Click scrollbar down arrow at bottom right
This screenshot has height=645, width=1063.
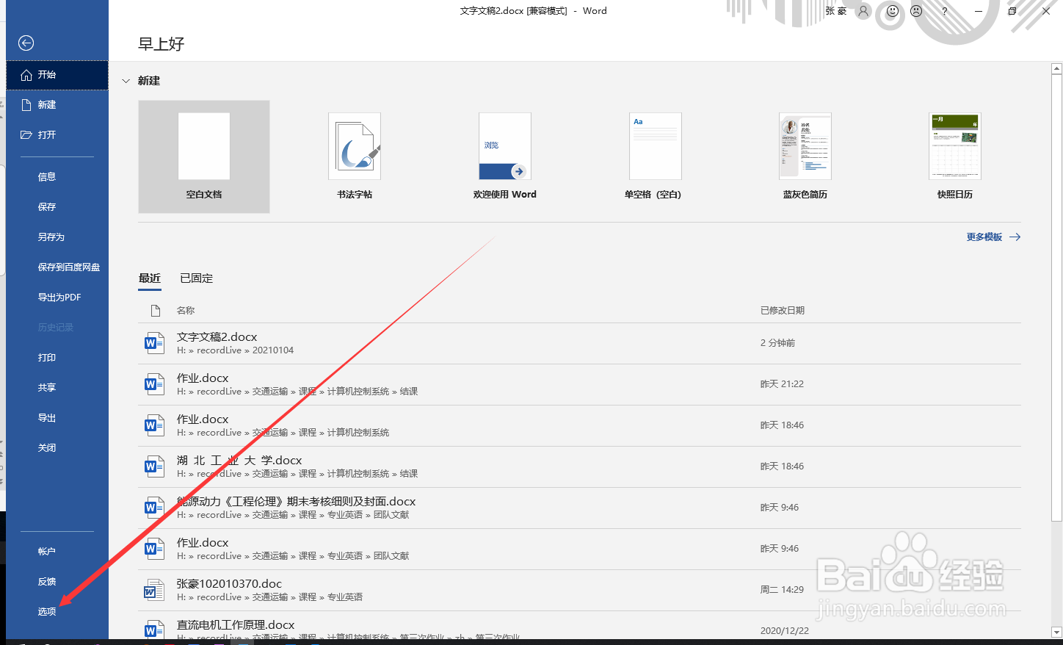(x=1057, y=632)
